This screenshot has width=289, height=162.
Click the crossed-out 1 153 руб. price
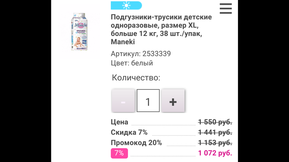click(215, 143)
